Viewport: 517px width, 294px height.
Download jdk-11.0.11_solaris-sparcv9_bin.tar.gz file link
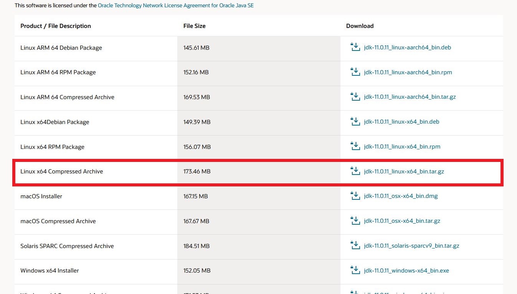coord(412,246)
